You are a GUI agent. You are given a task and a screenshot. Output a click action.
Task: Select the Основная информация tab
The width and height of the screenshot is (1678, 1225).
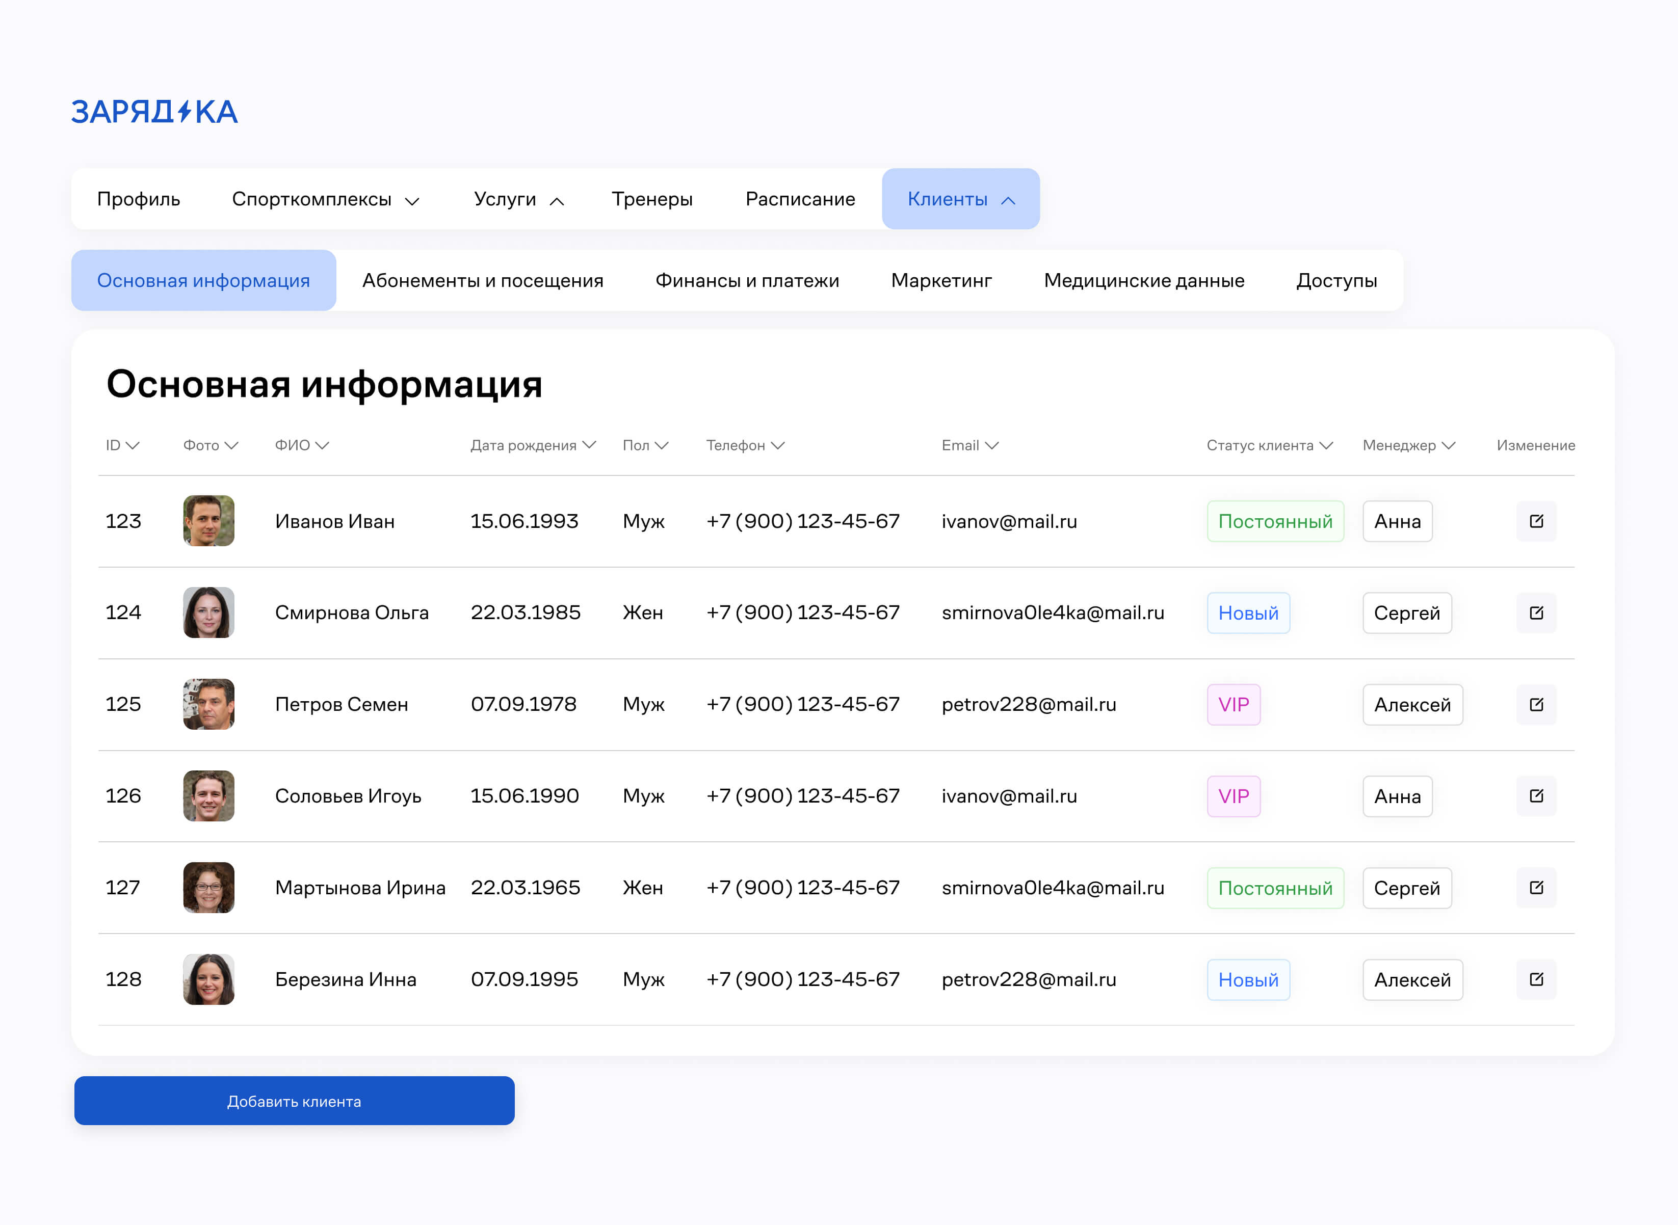(203, 280)
